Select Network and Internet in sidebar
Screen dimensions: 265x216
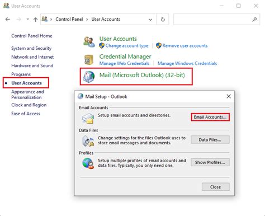point(32,57)
